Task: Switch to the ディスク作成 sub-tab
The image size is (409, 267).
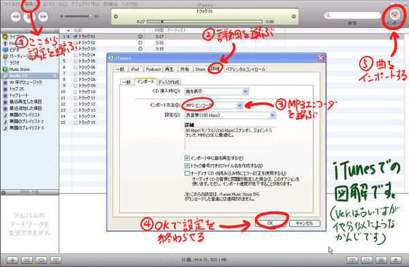Action: coord(169,82)
